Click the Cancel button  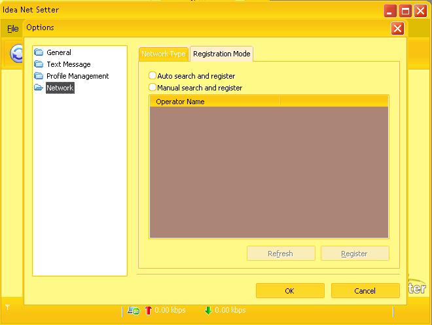point(365,290)
